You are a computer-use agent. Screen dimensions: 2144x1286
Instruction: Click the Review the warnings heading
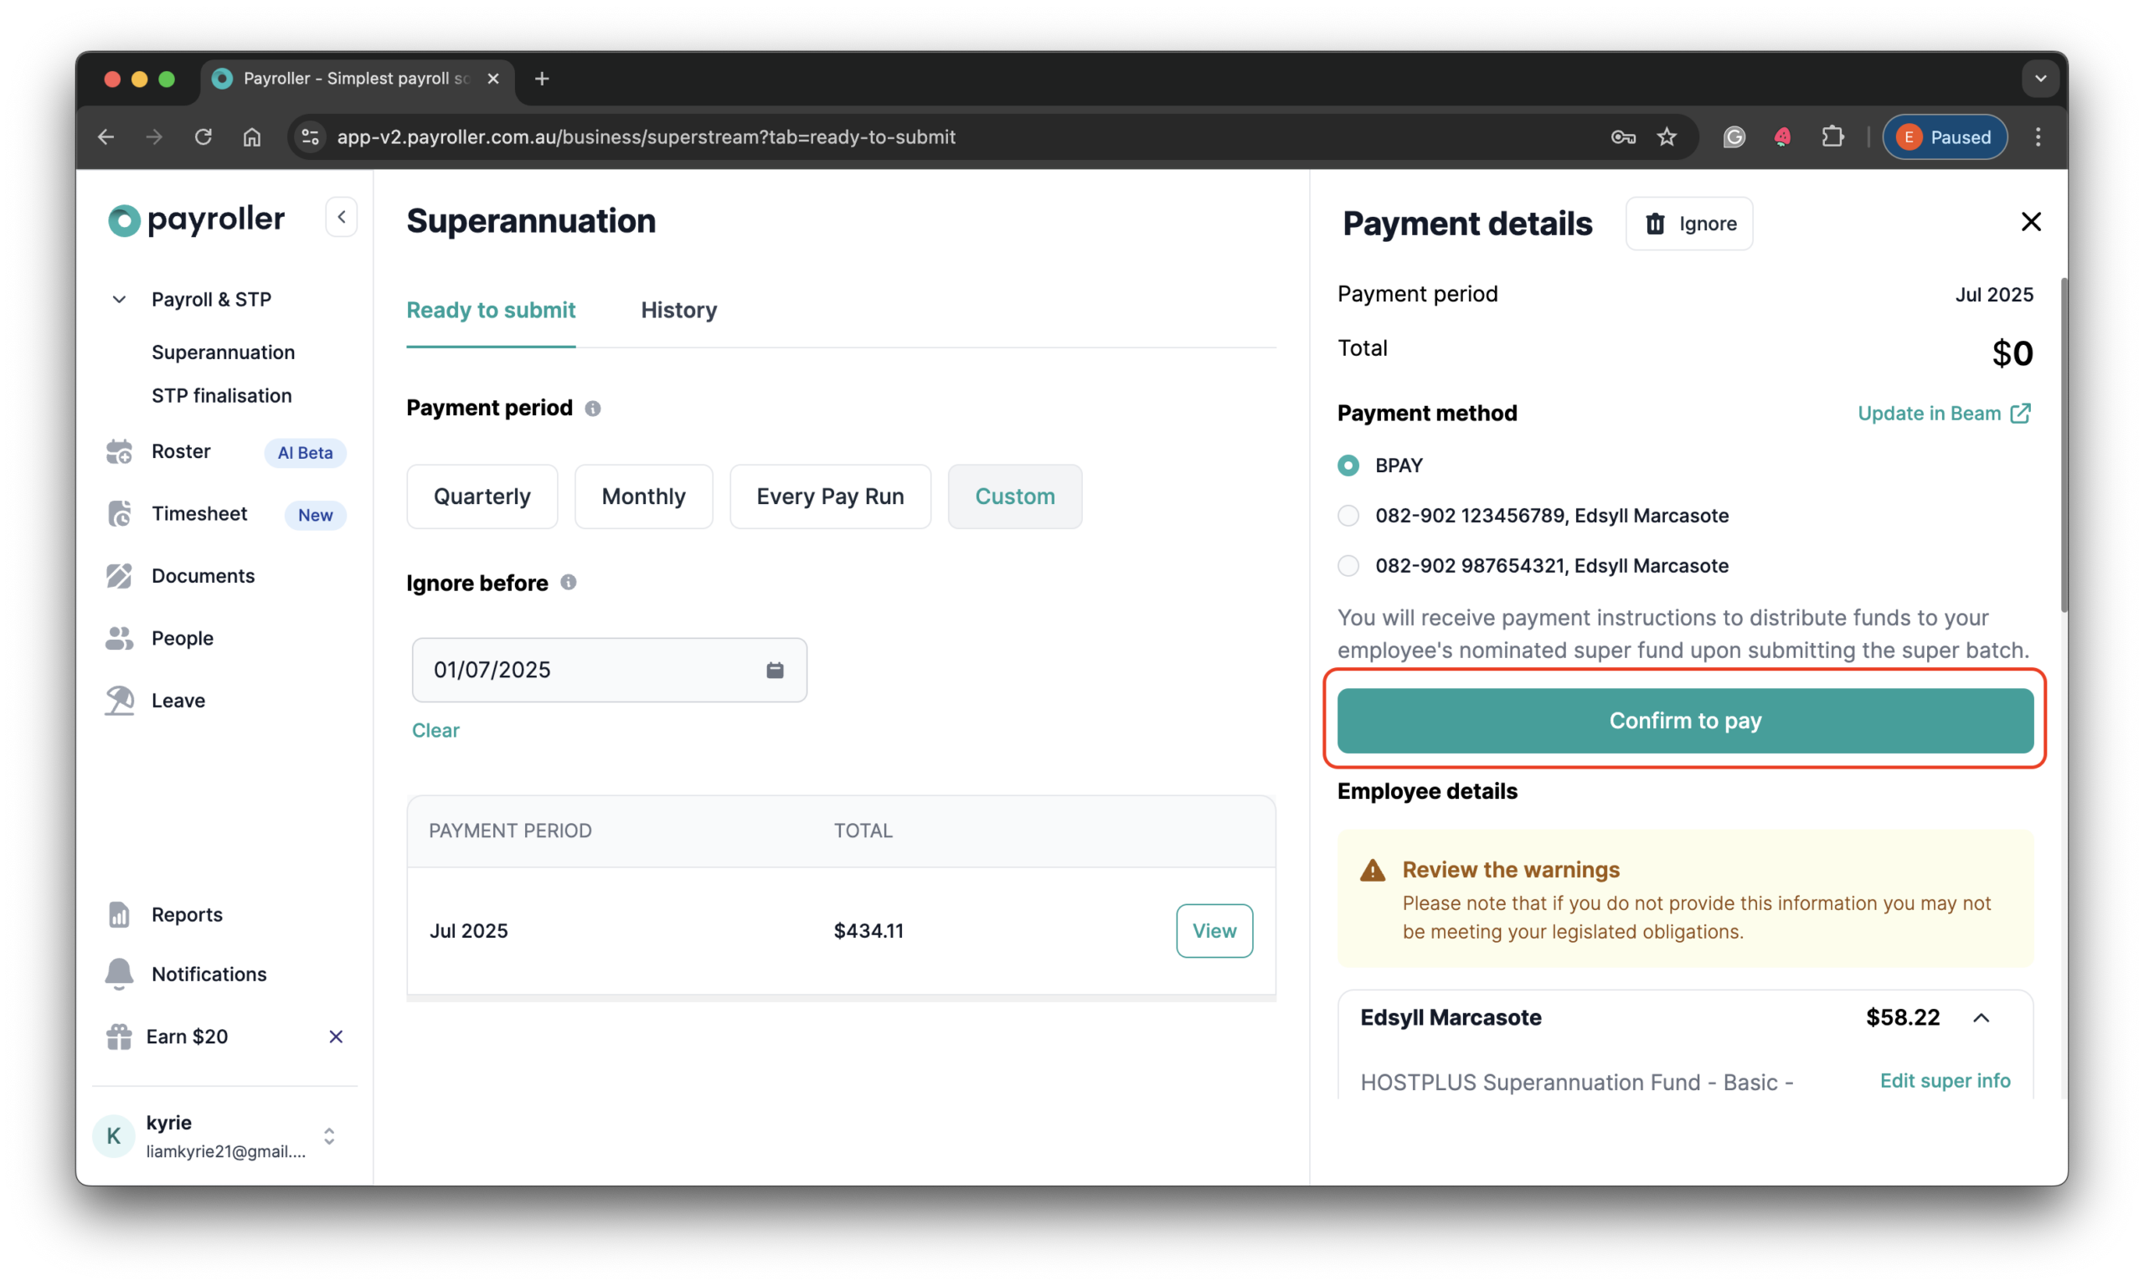[1511, 869]
